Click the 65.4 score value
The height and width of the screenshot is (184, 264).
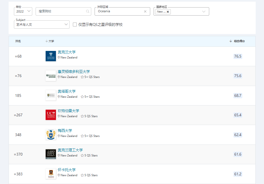click(238, 115)
